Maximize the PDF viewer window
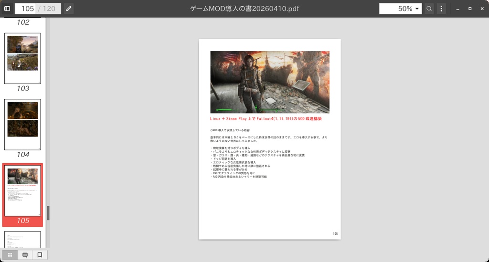Viewport: 489px width, 262px height. [470, 9]
